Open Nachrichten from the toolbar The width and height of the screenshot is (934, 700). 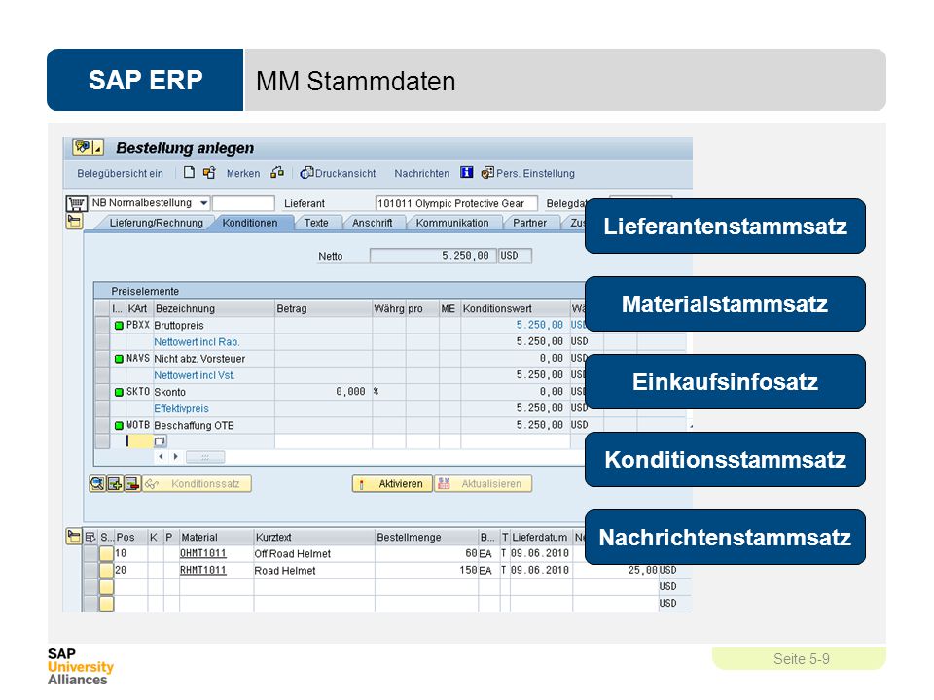click(421, 173)
